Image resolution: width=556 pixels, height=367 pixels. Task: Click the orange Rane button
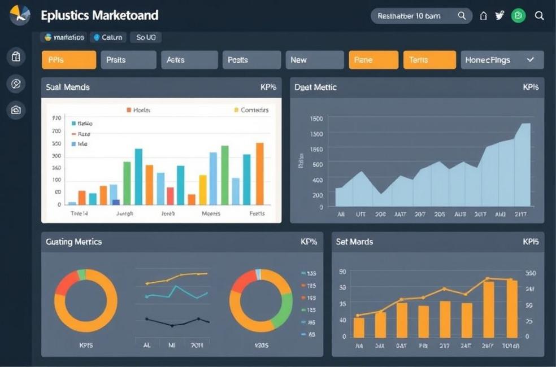[373, 60]
